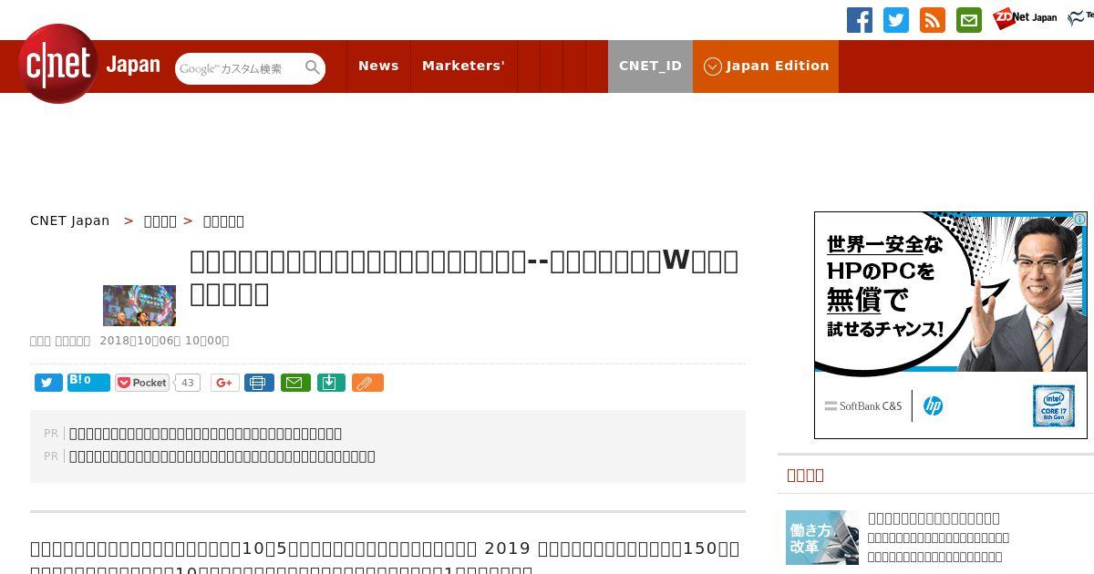Click the Google custom search field
This screenshot has width=1094, height=574.
(240, 68)
